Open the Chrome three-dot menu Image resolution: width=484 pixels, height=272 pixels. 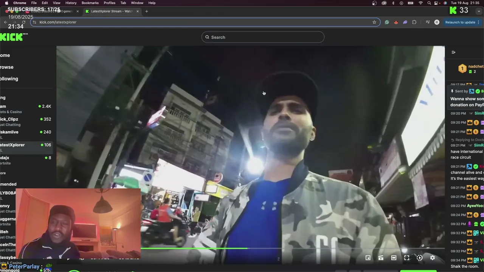pyautogui.click(x=479, y=22)
